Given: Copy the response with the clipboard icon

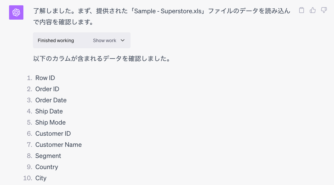Looking at the screenshot, I should [301, 10].
